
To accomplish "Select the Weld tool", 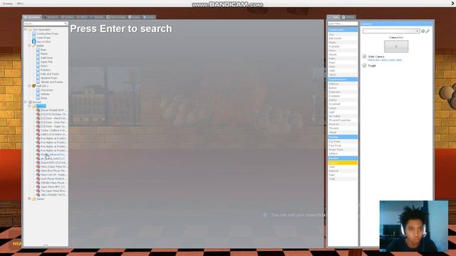I will point(343,70).
